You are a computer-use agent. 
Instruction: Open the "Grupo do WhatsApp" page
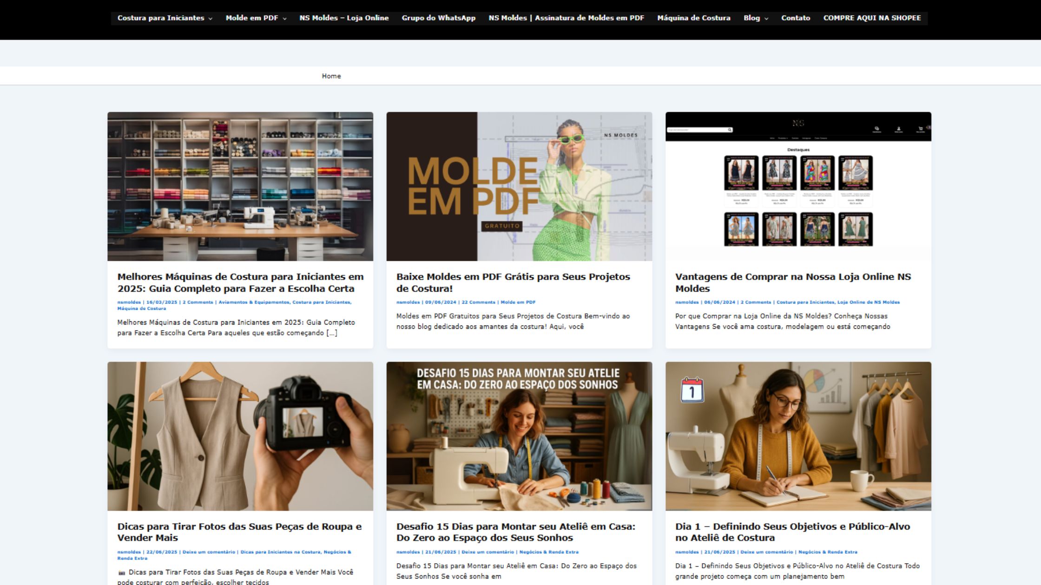point(438,18)
